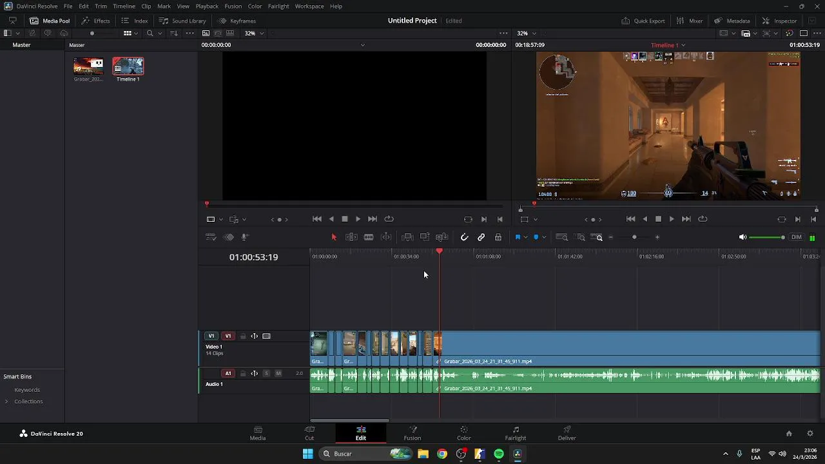Open the Inspector panel
825x464 pixels.
(779, 21)
